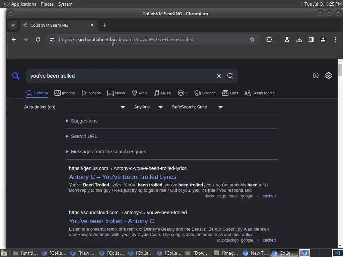Open the tab search dropdown
The width and height of the screenshot is (343, 257).
click(13, 25)
